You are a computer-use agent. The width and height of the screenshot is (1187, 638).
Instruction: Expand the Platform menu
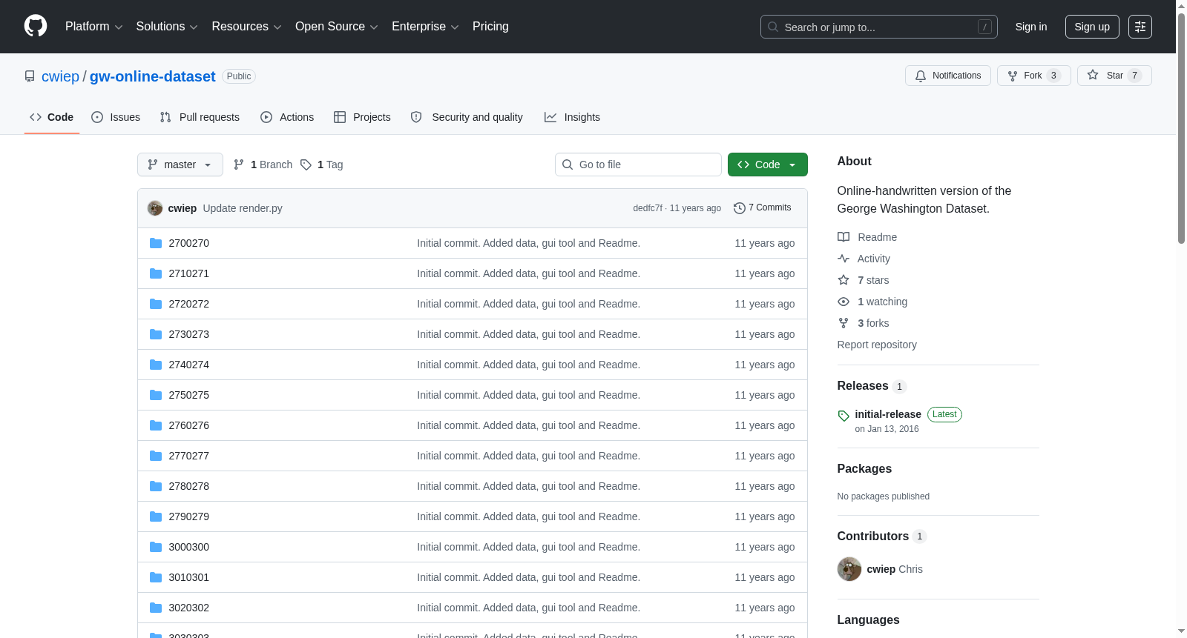(x=93, y=27)
